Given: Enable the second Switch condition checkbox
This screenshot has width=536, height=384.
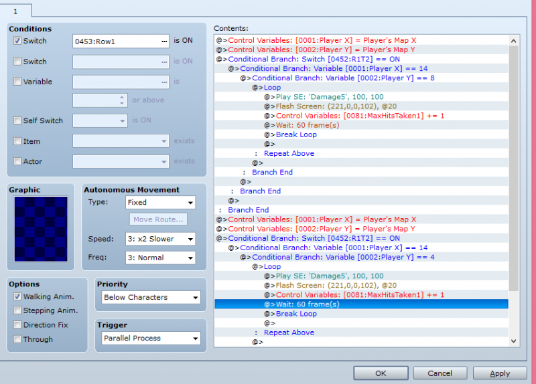Looking at the screenshot, I should click(x=17, y=61).
